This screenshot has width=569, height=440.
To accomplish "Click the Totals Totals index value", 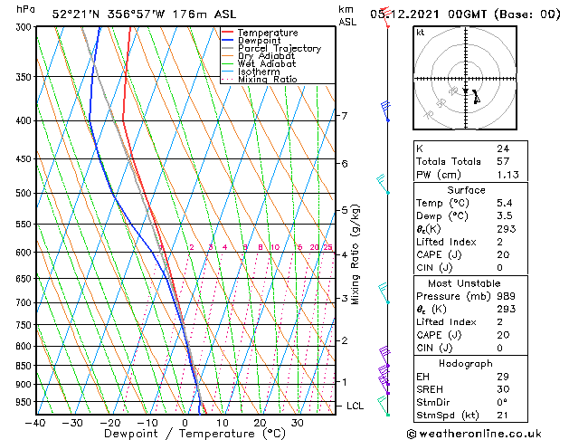I will point(503,161).
